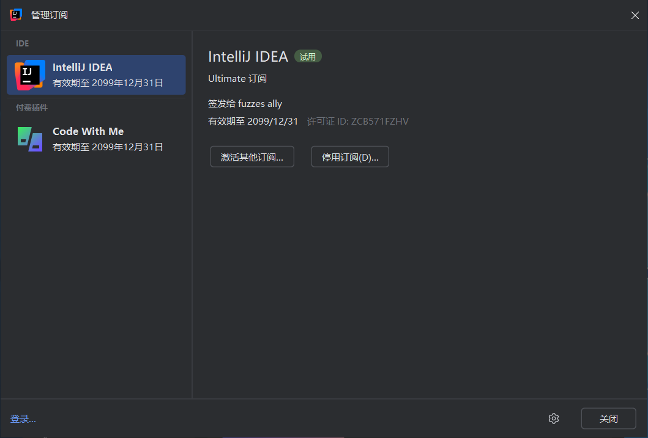Click the 付费插件 section header
The height and width of the screenshot is (438, 648).
pyautogui.click(x=32, y=108)
